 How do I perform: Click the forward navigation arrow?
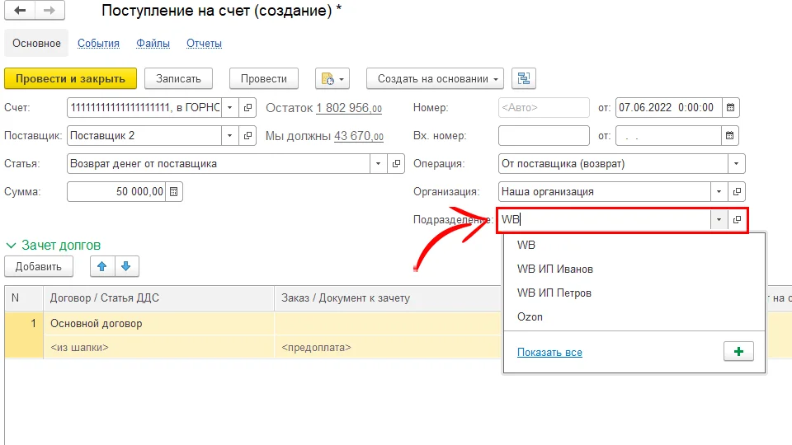click(x=49, y=12)
